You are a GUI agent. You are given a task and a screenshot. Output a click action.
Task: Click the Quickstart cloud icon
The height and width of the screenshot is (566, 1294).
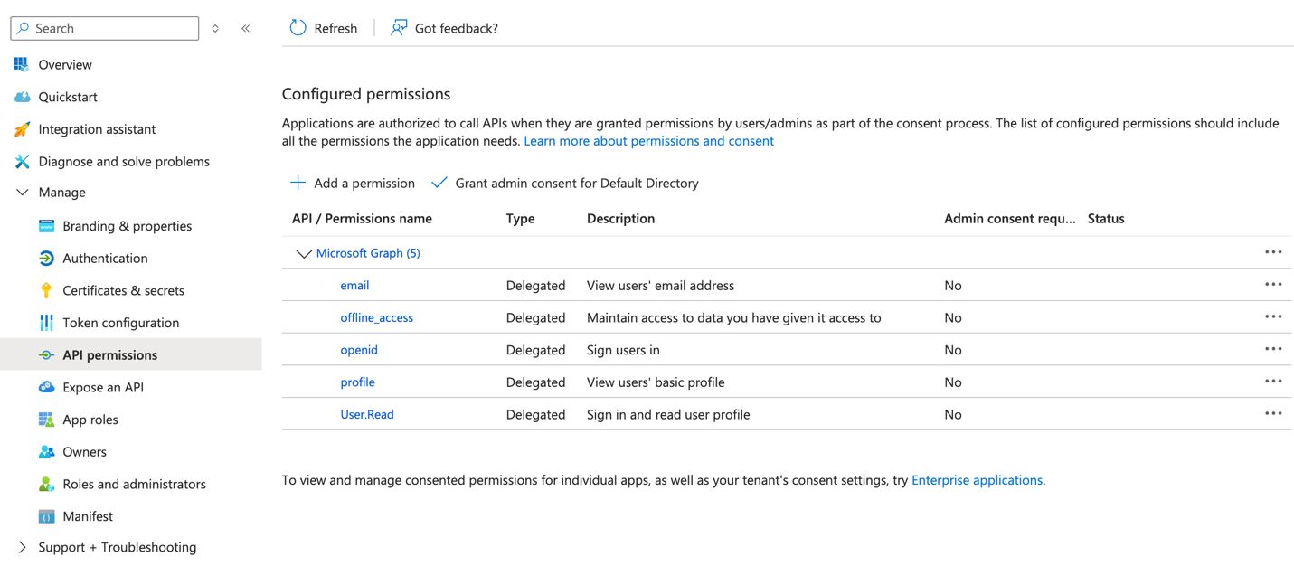click(x=22, y=97)
